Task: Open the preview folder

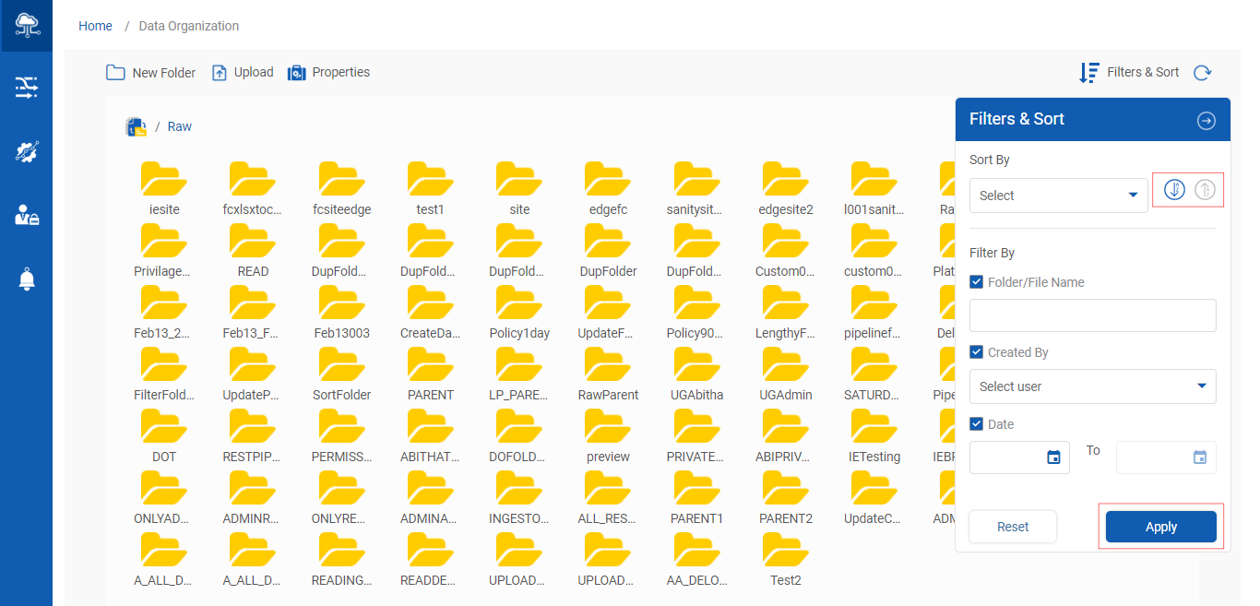Action: tap(608, 435)
